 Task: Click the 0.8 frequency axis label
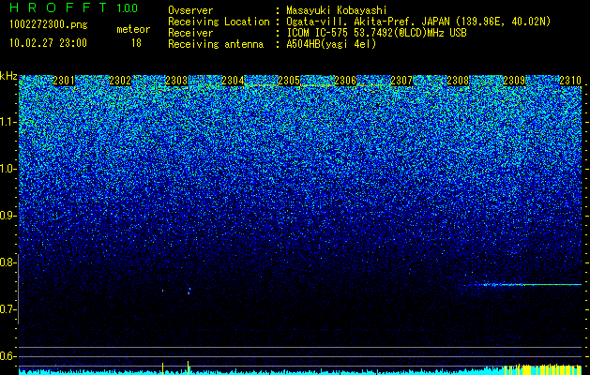(x=8, y=262)
